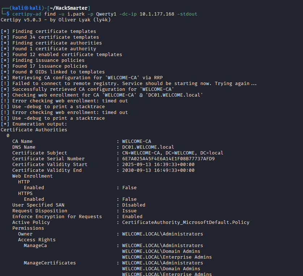Click the Certificate Validity Start date value
Viewport: 303px width, 276px height.
point(158,164)
